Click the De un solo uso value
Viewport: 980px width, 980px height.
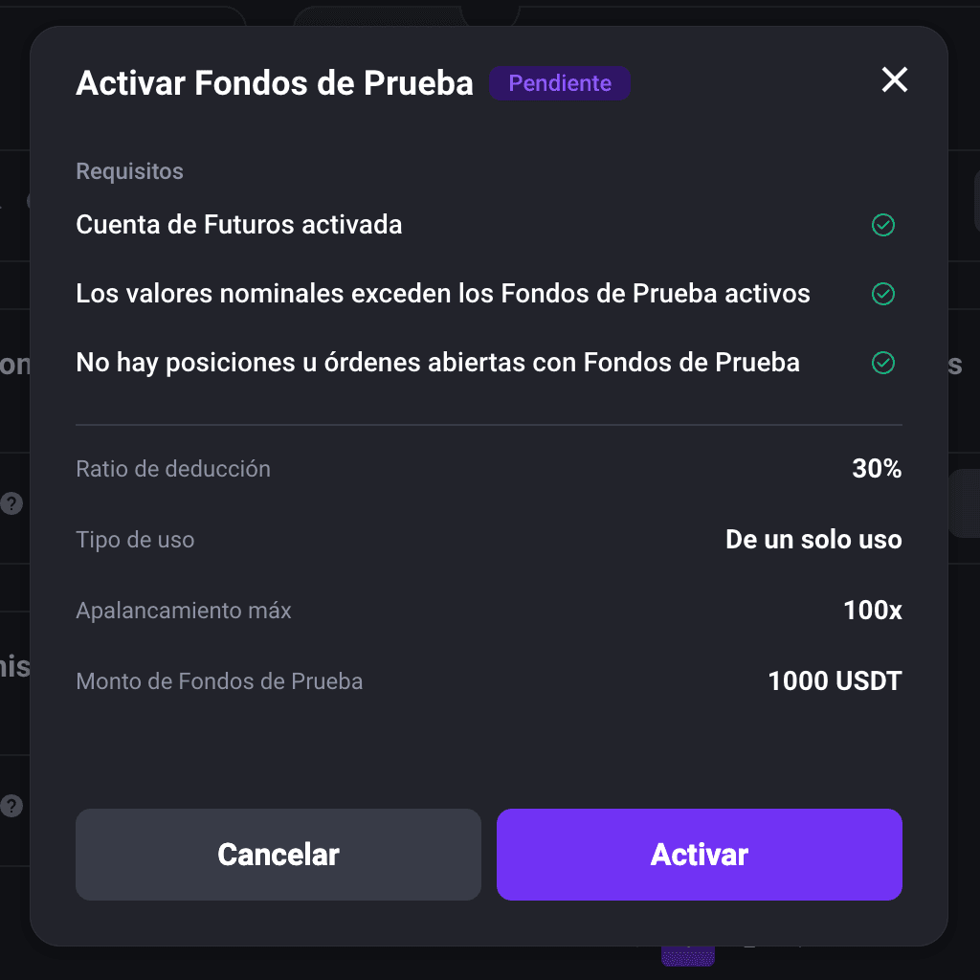pos(813,540)
